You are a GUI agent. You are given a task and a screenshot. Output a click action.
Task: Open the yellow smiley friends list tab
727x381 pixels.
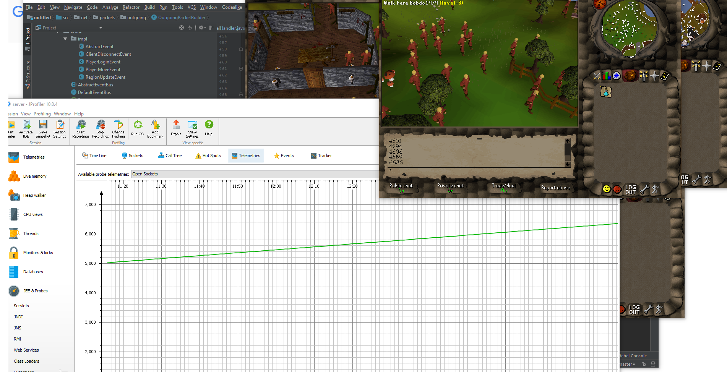pyautogui.click(x=607, y=189)
